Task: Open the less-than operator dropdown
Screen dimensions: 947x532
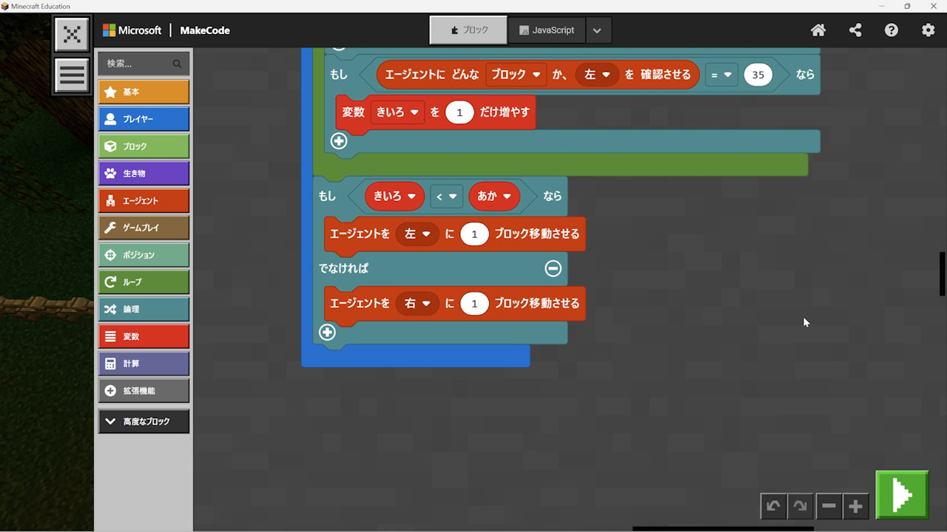Action: pos(452,197)
